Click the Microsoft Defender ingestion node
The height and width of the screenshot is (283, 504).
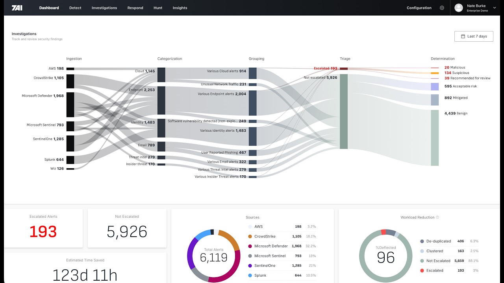click(x=70, y=105)
